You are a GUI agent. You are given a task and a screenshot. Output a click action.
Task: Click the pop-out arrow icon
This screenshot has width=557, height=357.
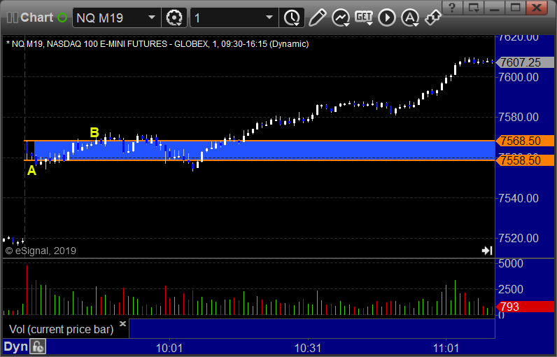pos(432,17)
